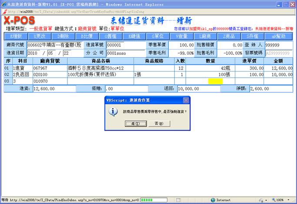Open the V查量 toolbar function

182,36
